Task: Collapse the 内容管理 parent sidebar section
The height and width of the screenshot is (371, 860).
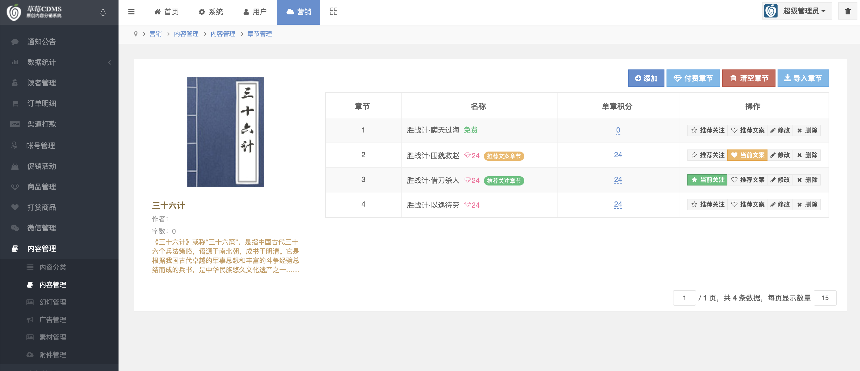Action: point(59,249)
